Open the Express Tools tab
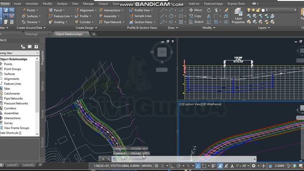The image size is (304, 171). pos(236,4)
